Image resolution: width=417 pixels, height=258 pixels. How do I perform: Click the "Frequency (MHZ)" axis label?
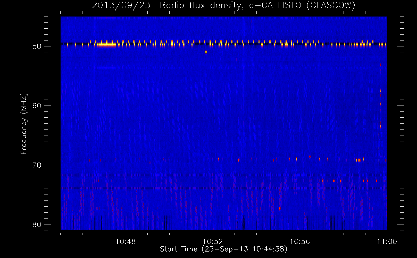24,124
